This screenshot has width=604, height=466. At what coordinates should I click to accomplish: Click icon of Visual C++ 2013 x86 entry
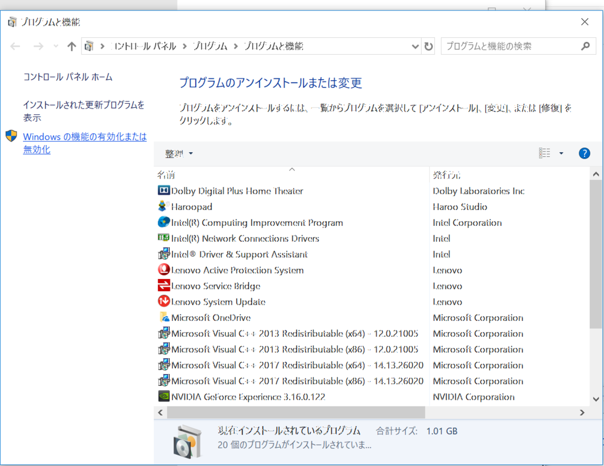[x=164, y=349]
